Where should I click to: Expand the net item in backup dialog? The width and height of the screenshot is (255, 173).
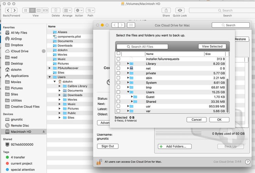tap(128, 68)
